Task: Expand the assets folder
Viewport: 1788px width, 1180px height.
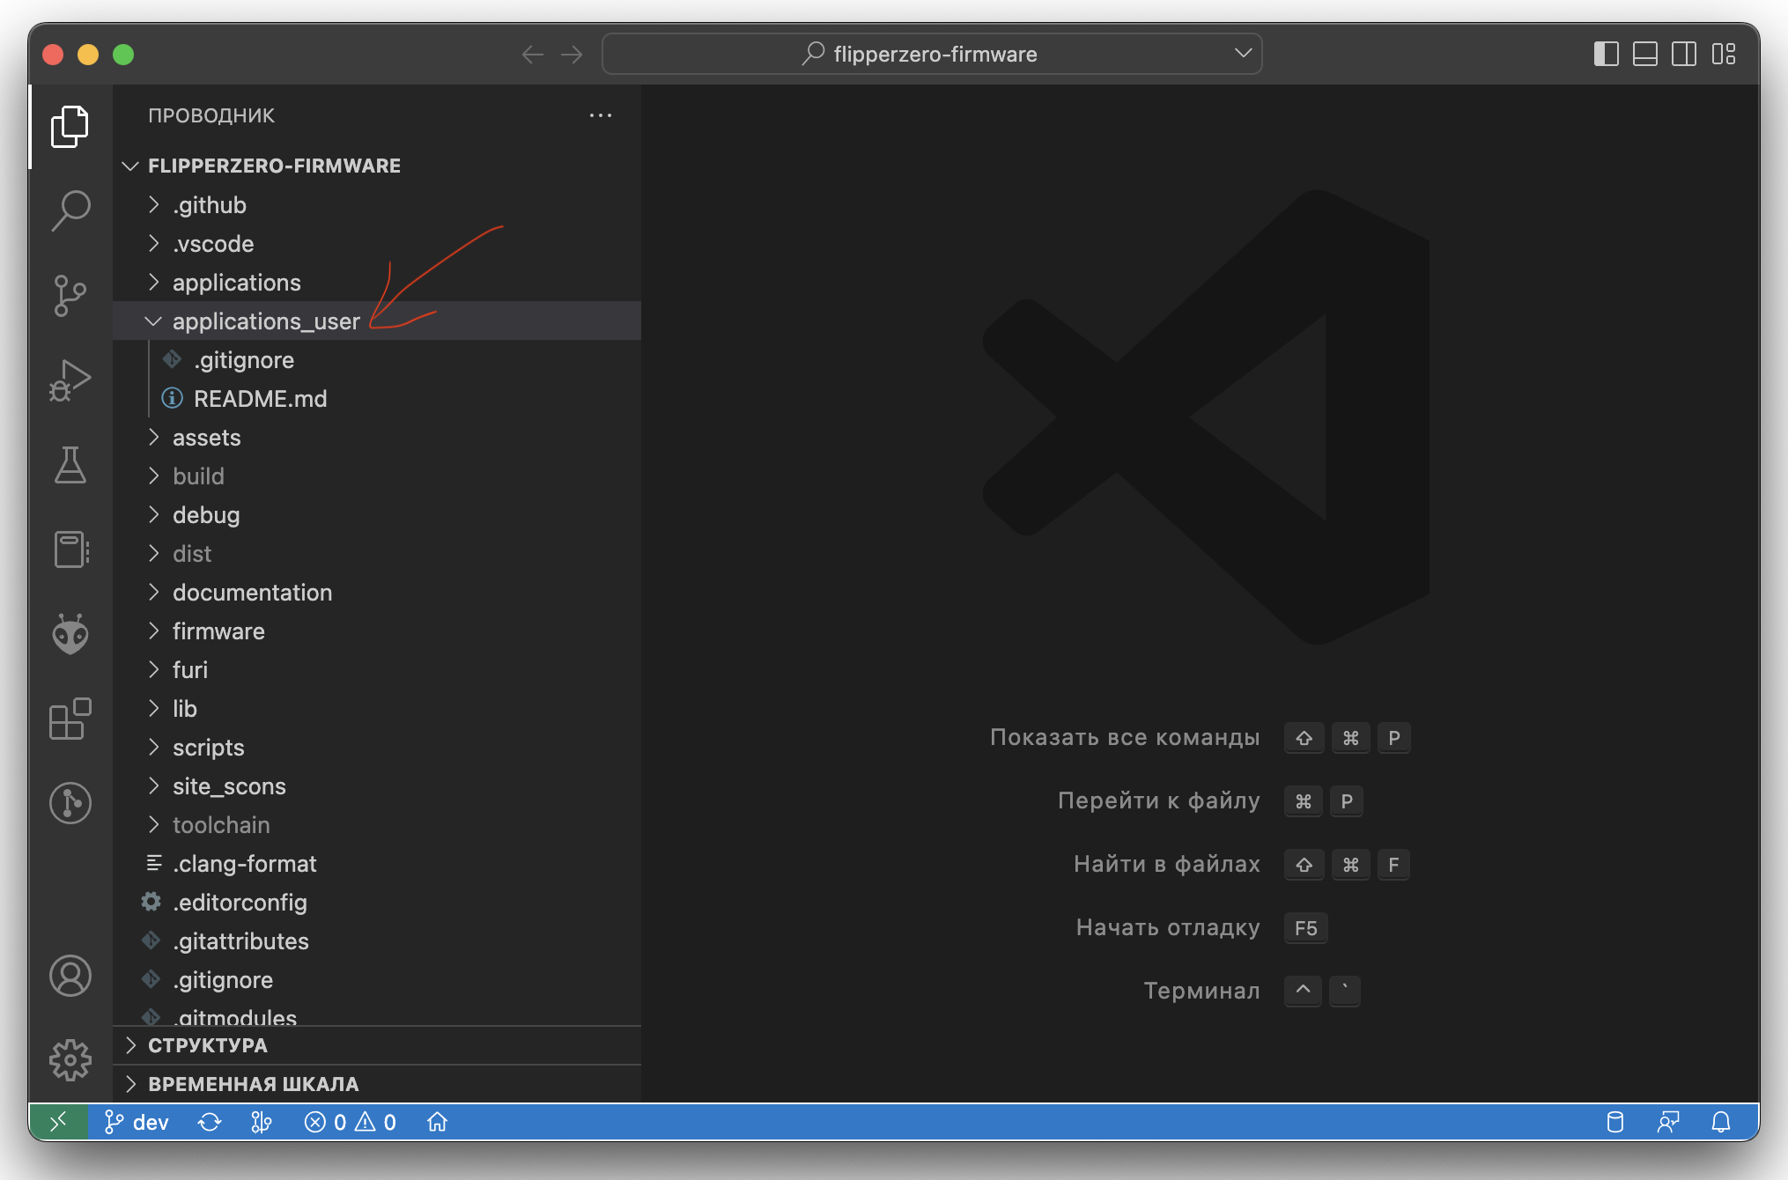Action: (377, 437)
